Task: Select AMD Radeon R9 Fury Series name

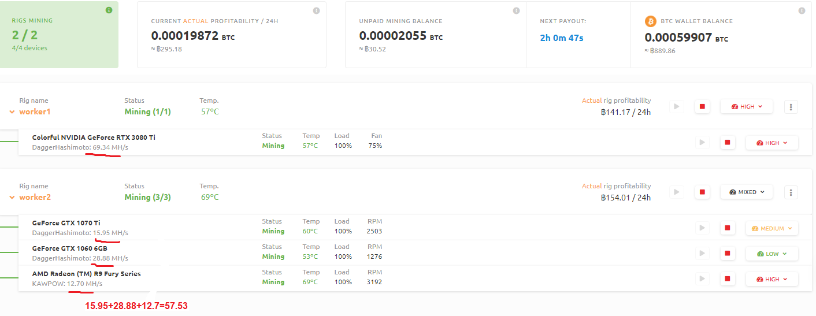Action: coord(86,274)
